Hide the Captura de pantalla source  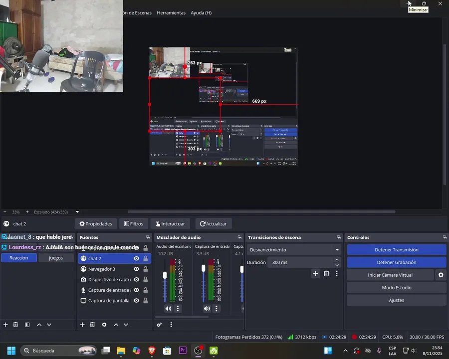pos(137,300)
